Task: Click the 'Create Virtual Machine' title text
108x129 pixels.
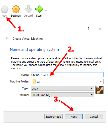Action: (x=28, y=39)
